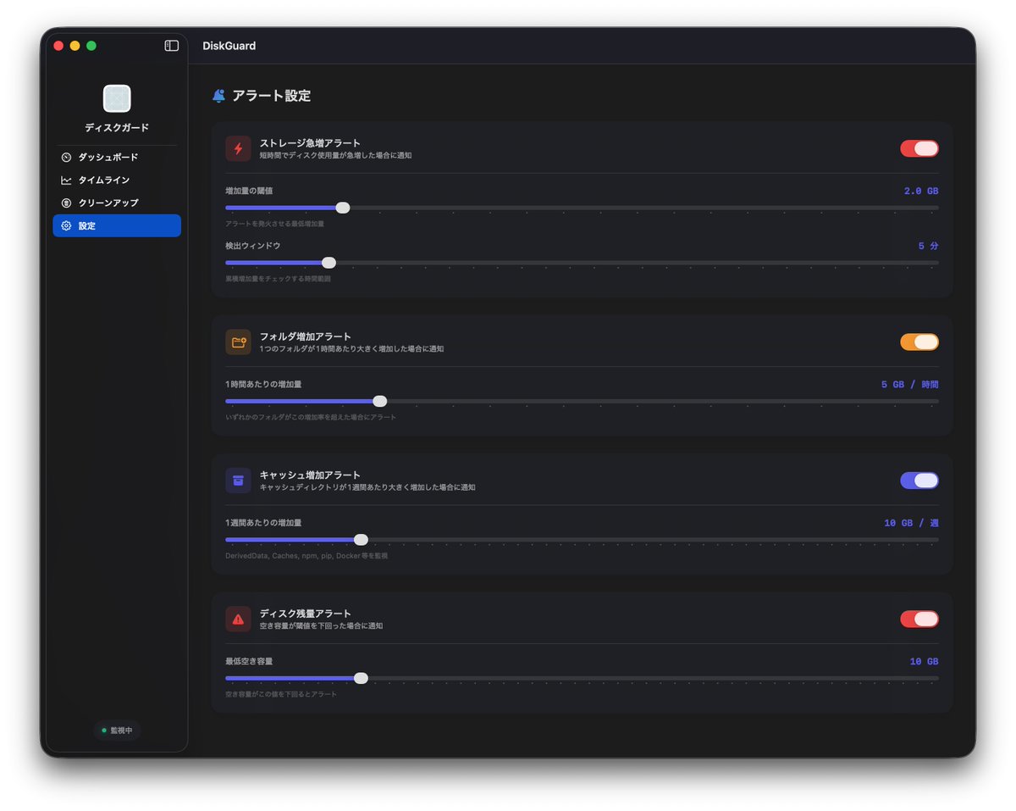Click the lightning bolt storage spike icon
Viewport: 1016px width, 811px height.
point(238,149)
